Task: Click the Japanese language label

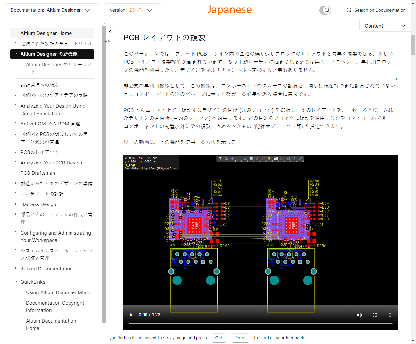Action: tap(229, 10)
